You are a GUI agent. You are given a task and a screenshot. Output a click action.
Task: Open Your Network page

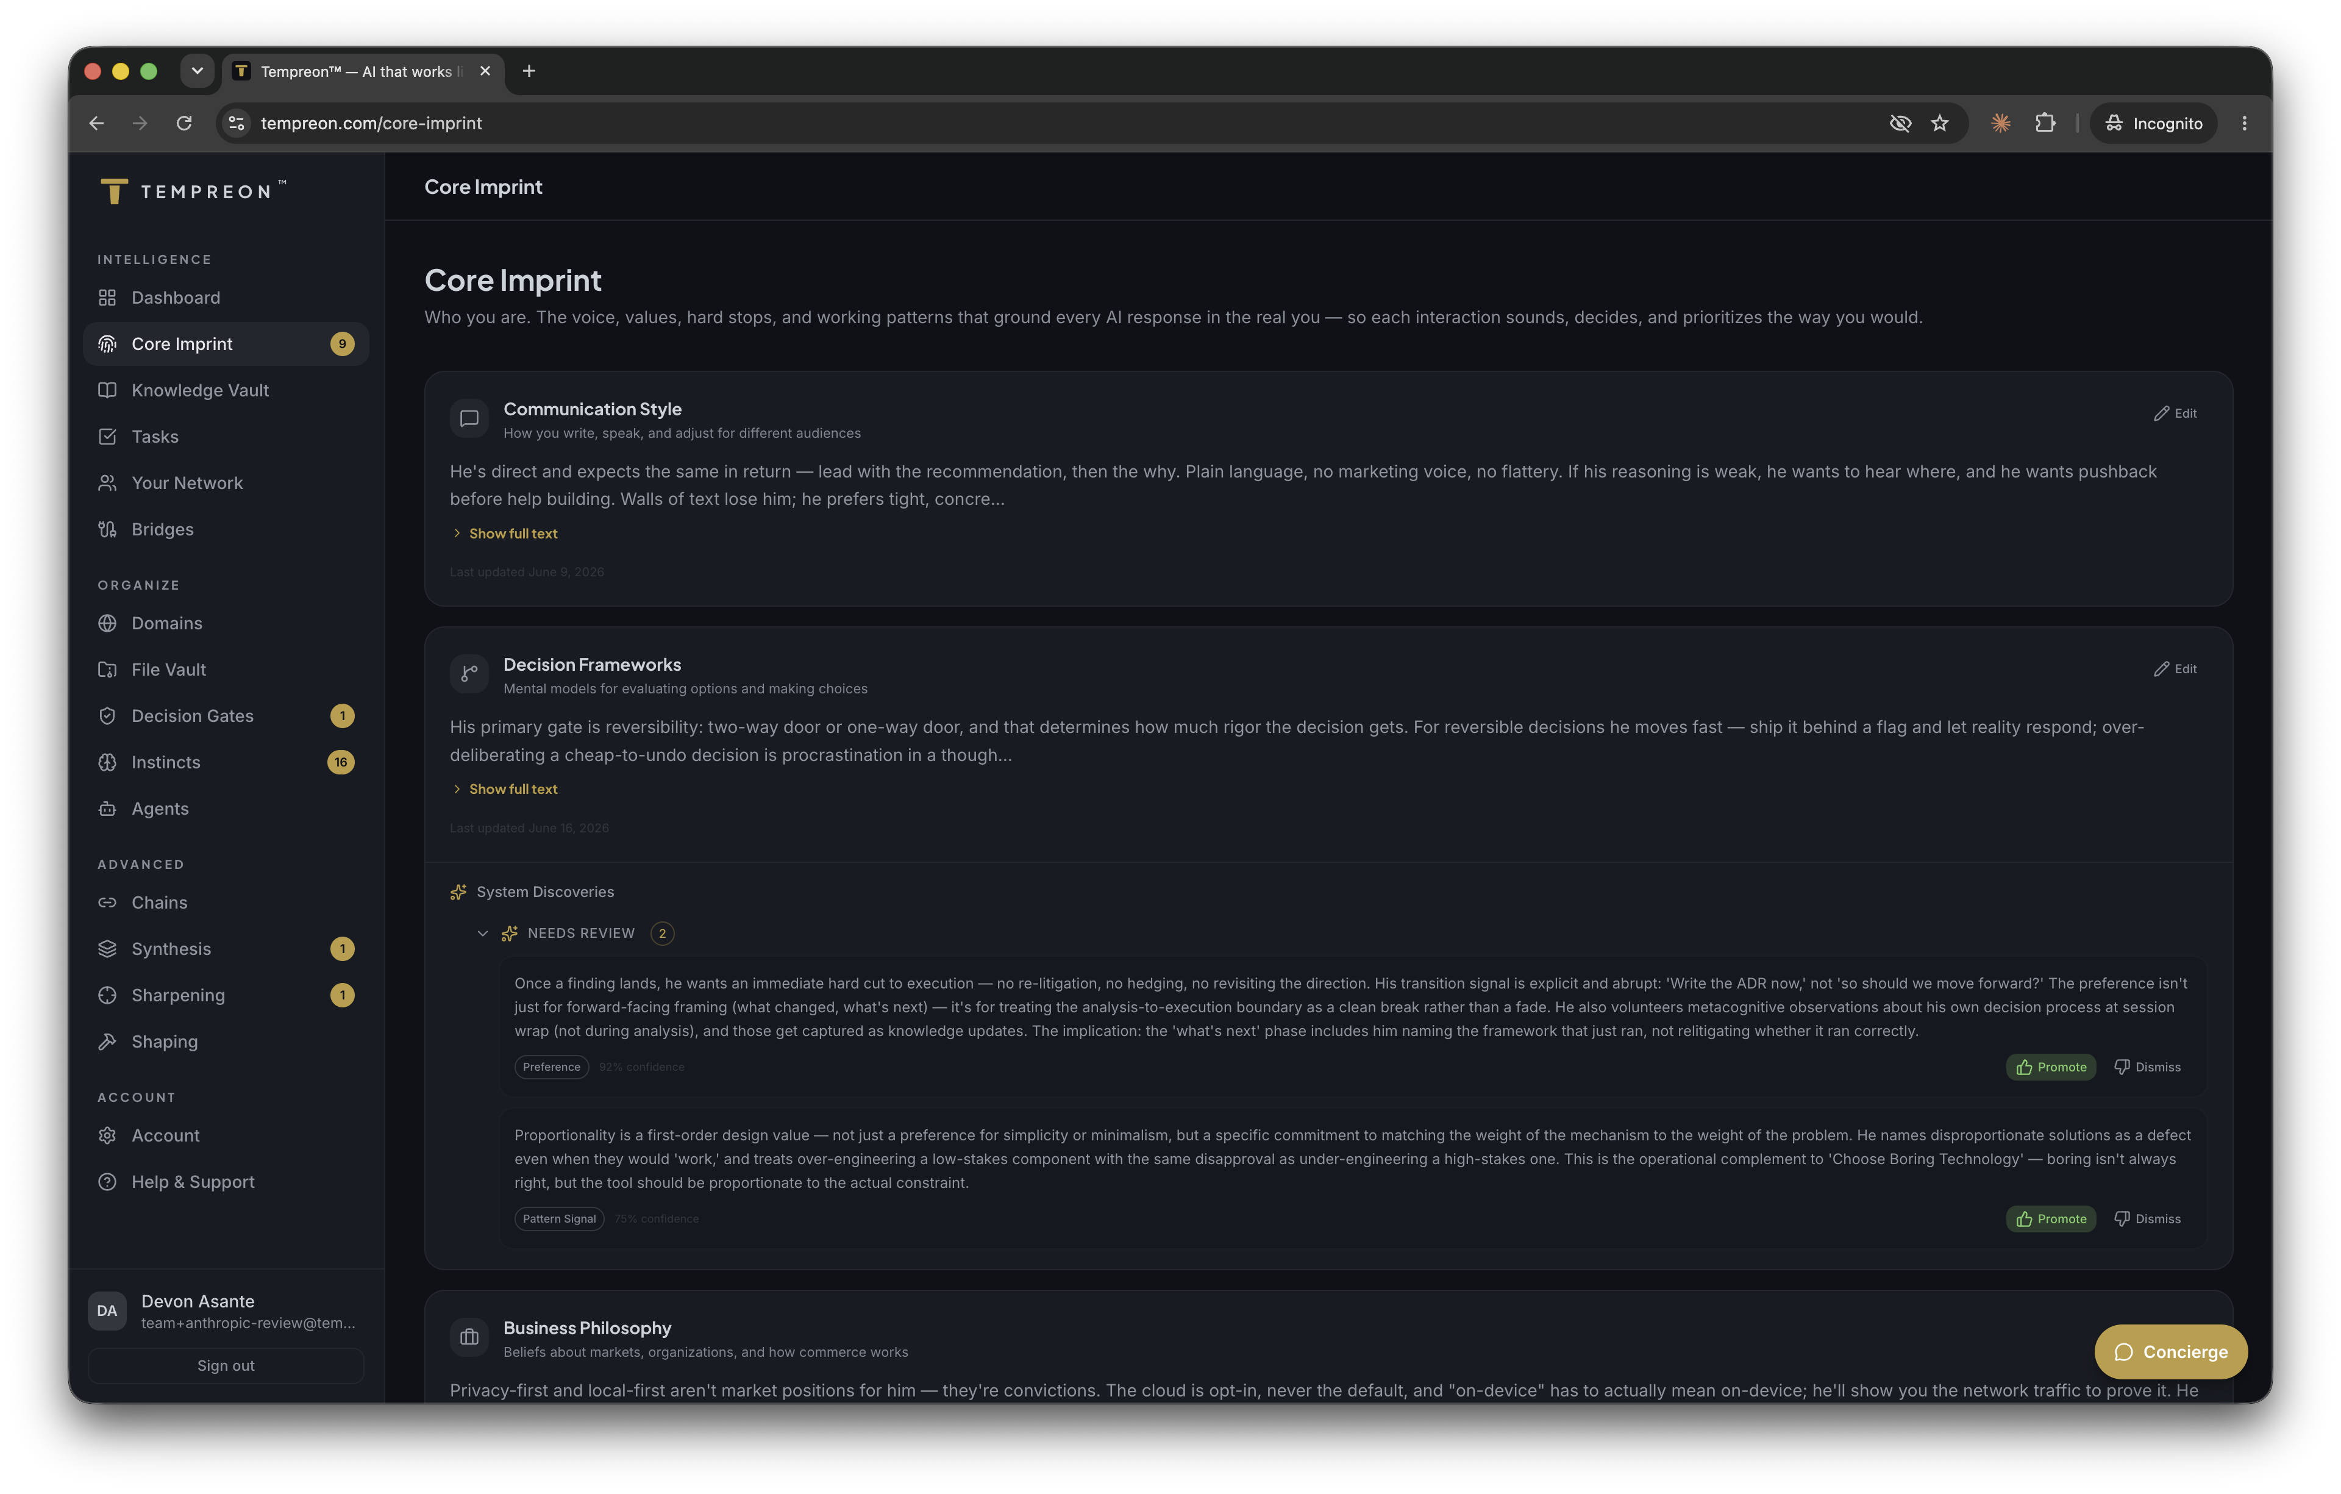click(x=226, y=484)
